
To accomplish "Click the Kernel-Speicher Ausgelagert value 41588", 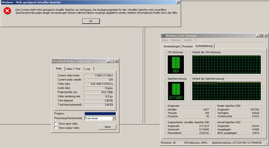I will click(x=256, y=129).
